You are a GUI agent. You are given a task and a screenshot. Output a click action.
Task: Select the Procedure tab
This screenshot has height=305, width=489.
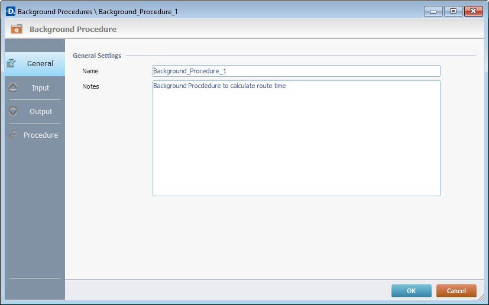40,135
